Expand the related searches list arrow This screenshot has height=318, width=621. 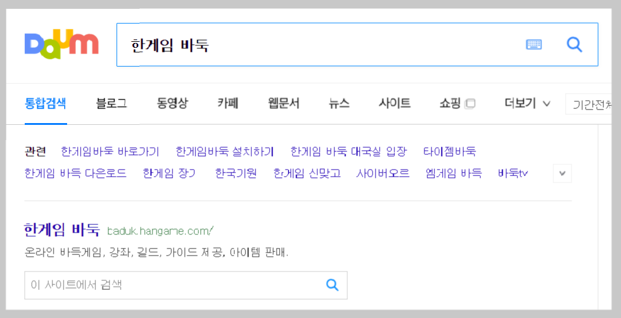coord(562,174)
